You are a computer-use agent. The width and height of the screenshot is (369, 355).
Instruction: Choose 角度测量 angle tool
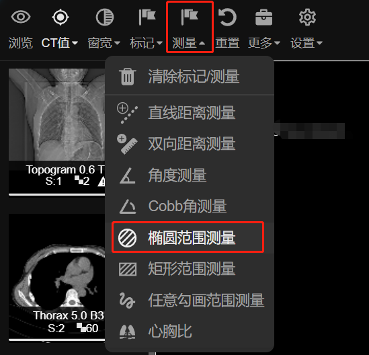pos(190,175)
